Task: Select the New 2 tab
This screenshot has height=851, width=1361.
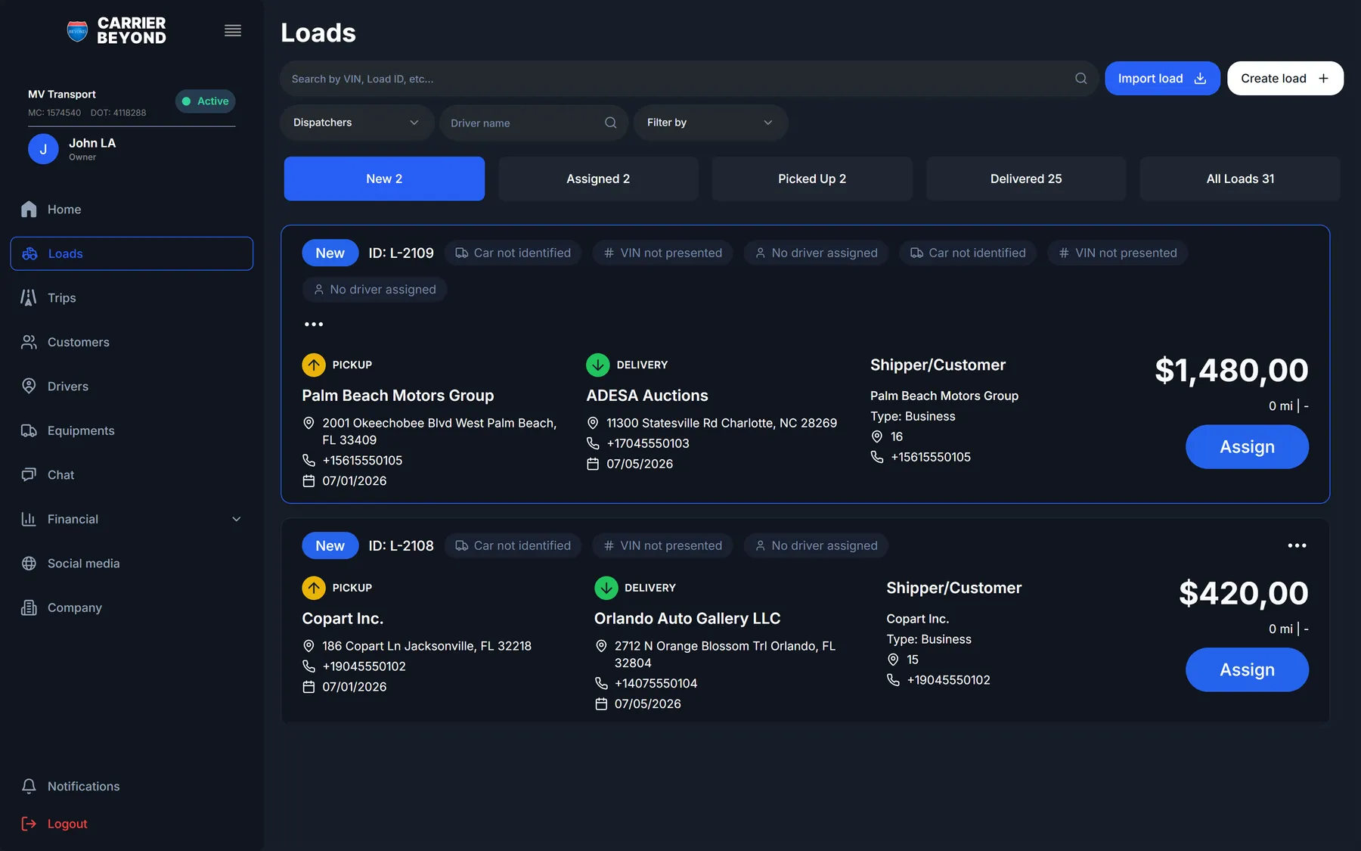Action: pos(384,179)
